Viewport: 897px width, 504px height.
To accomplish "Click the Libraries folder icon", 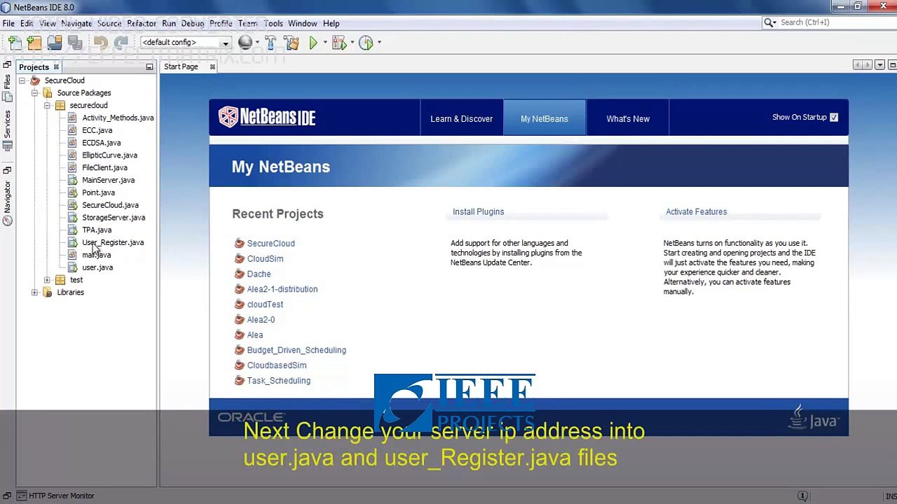I will point(48,293).
